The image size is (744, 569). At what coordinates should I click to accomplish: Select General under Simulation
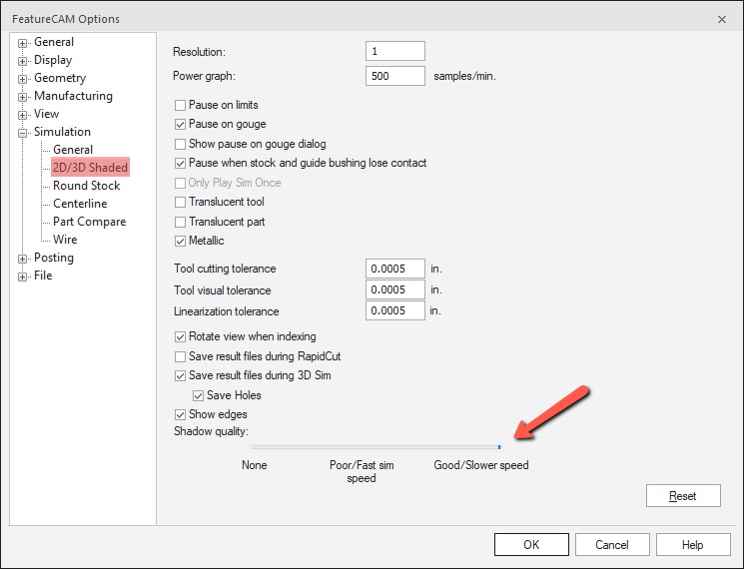point(73,150)
